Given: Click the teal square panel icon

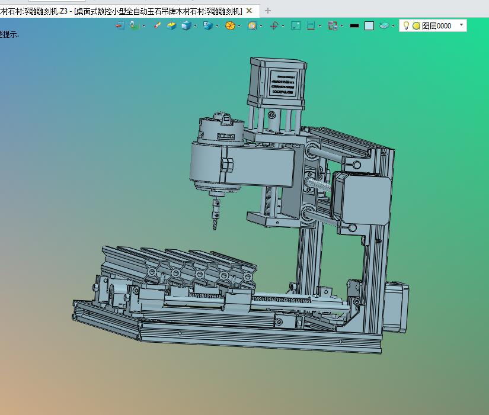Looking at the screenshot, I should 296,25.
